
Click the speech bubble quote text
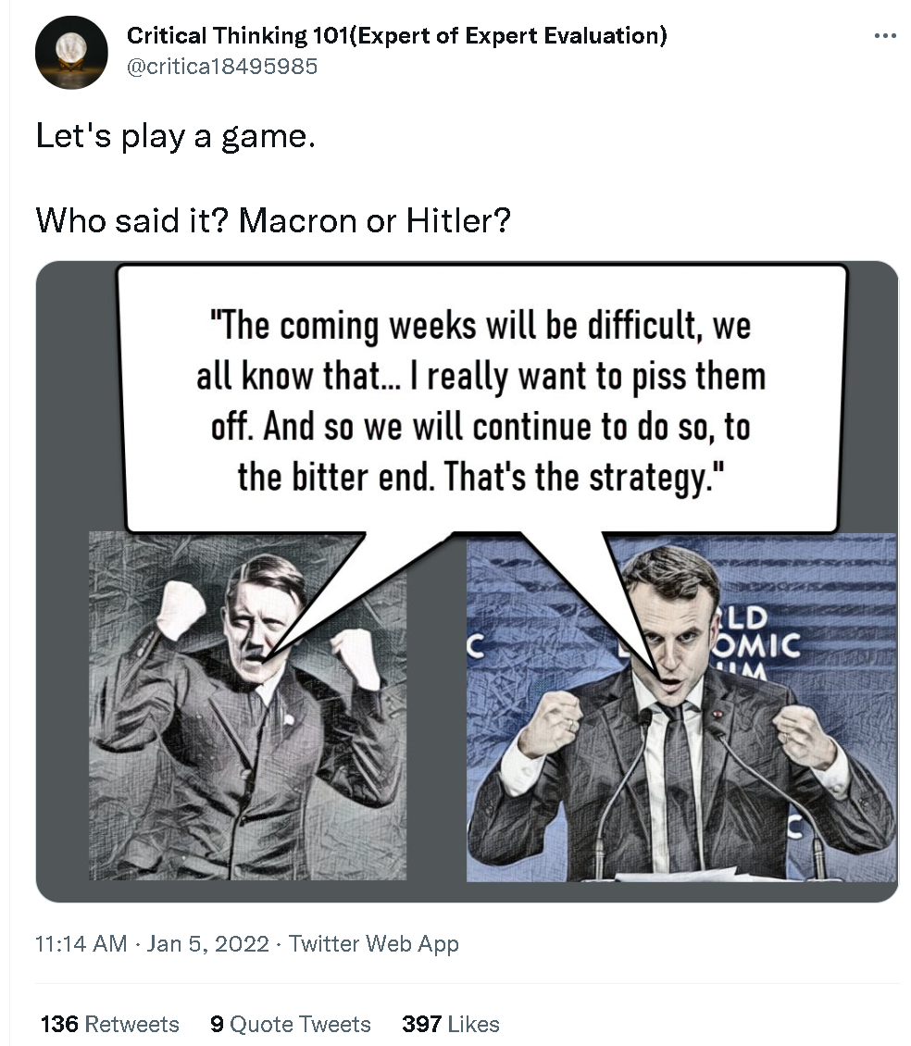[x=480, y=402]
